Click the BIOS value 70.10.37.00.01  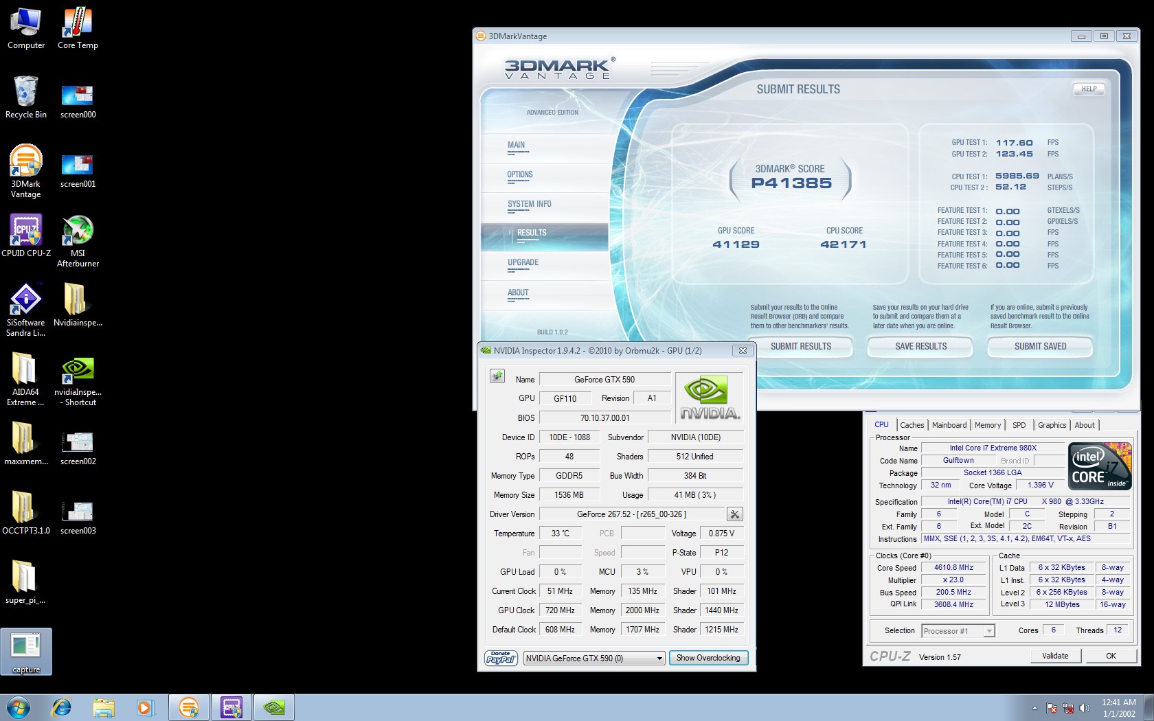tap(604, 417)
